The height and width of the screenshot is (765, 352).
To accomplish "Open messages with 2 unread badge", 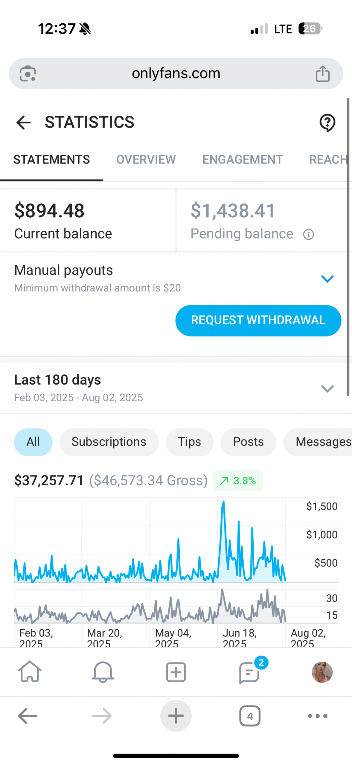I will pos(249,672).
